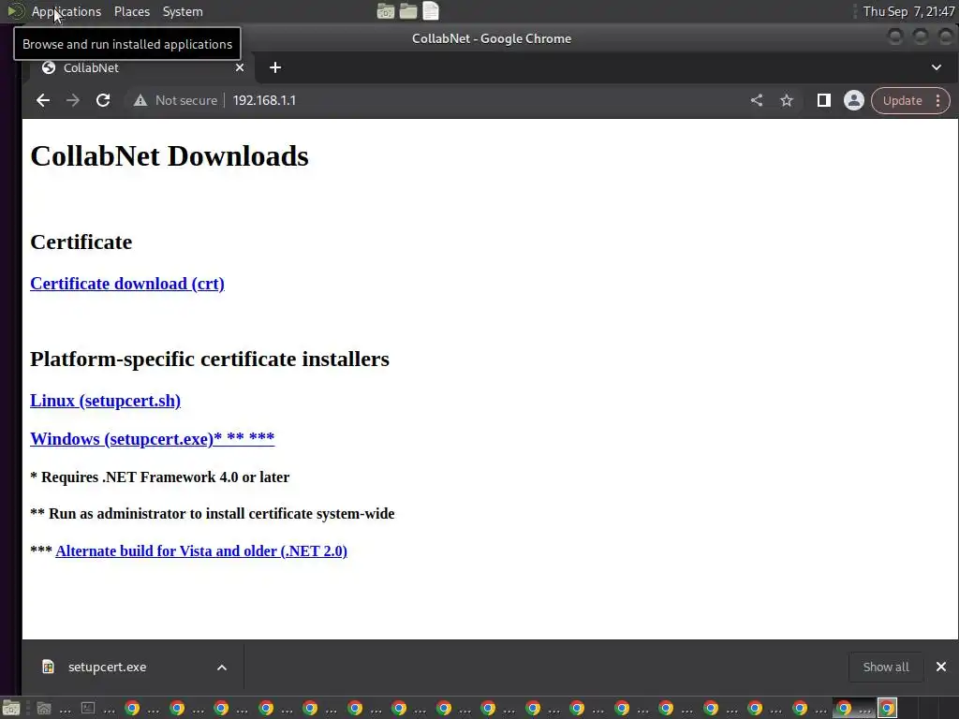
Task: Launch the screenshot tool from top panel
Action: [385, 11]
